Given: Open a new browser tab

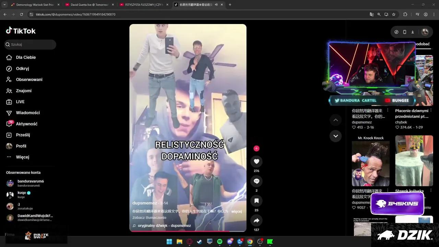Looking at the screenshot, I should [x=230, y=5].
